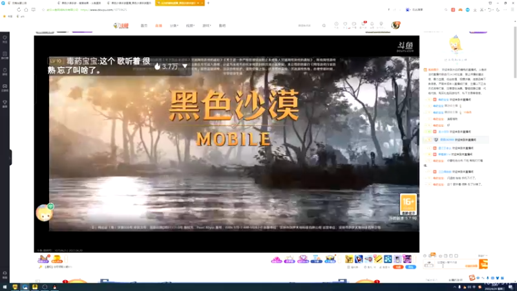
Task: Select the plane gift icon
Action: [x=368, y=259]
